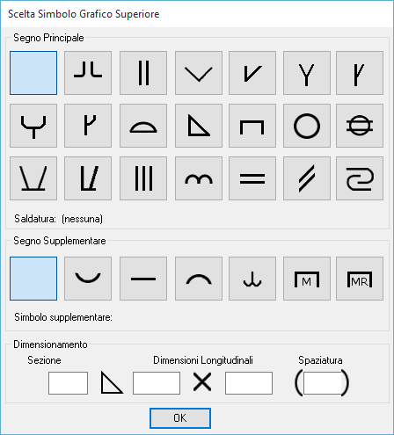Choose the flat finish supplementary line symbol
The height and width of the screenshot is (435, 394).
tap(143, 279)
